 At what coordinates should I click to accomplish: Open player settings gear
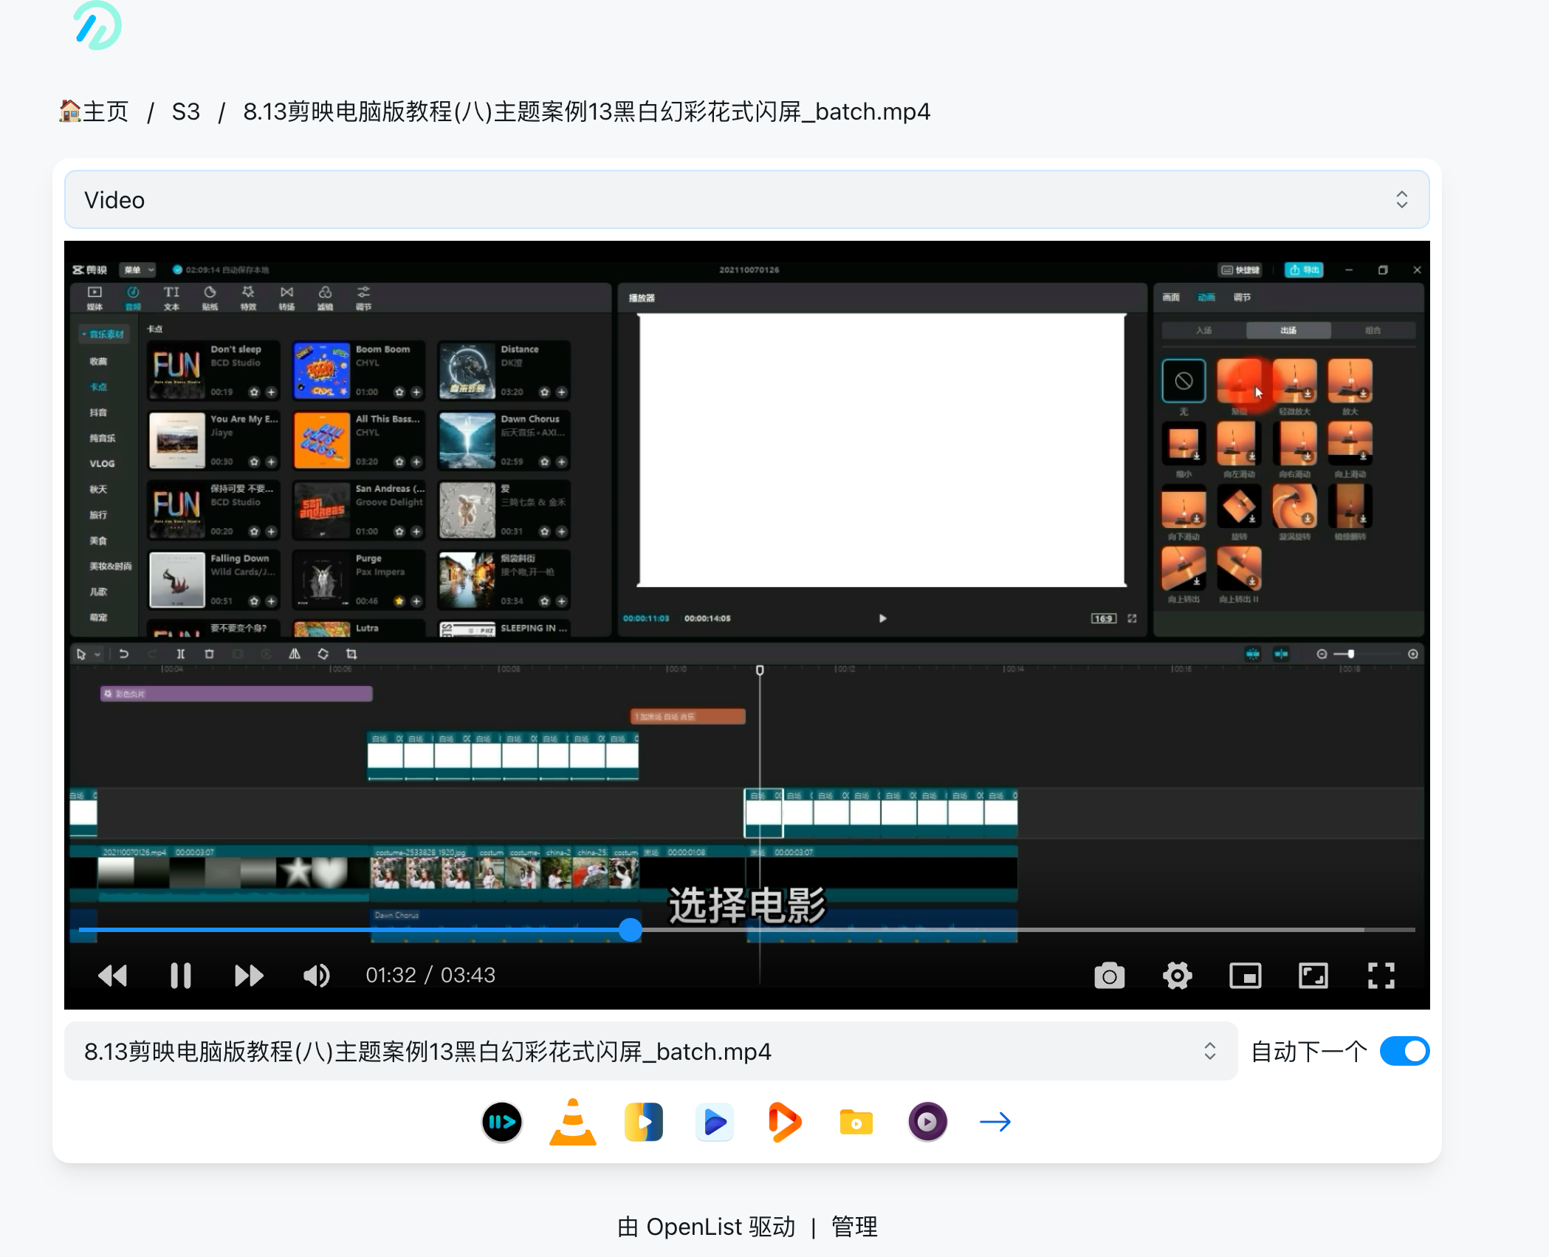point(1177,976)
